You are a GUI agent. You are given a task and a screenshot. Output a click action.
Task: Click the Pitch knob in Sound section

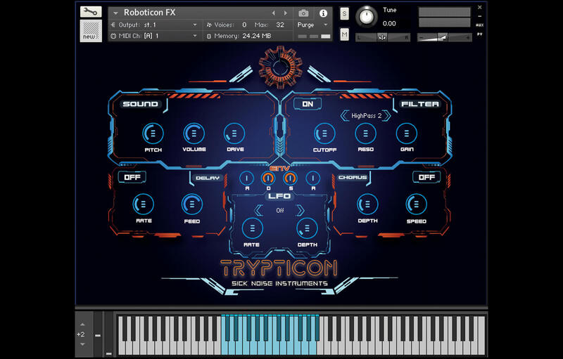tap(153, 133)
